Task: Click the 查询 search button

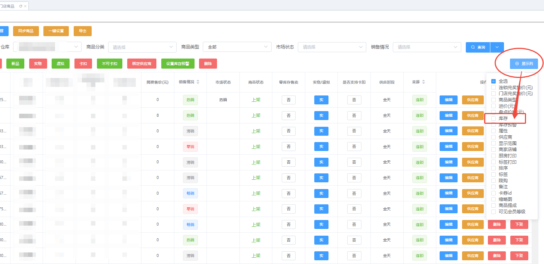Action: (478, 47)
